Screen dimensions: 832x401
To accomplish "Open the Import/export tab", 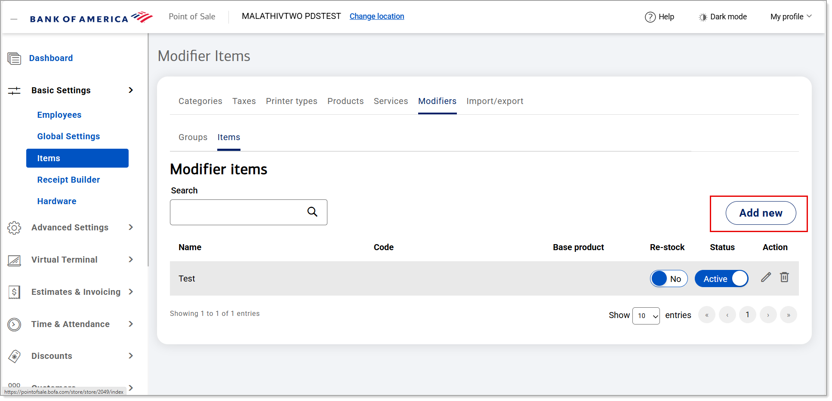I will pos(495,101).
